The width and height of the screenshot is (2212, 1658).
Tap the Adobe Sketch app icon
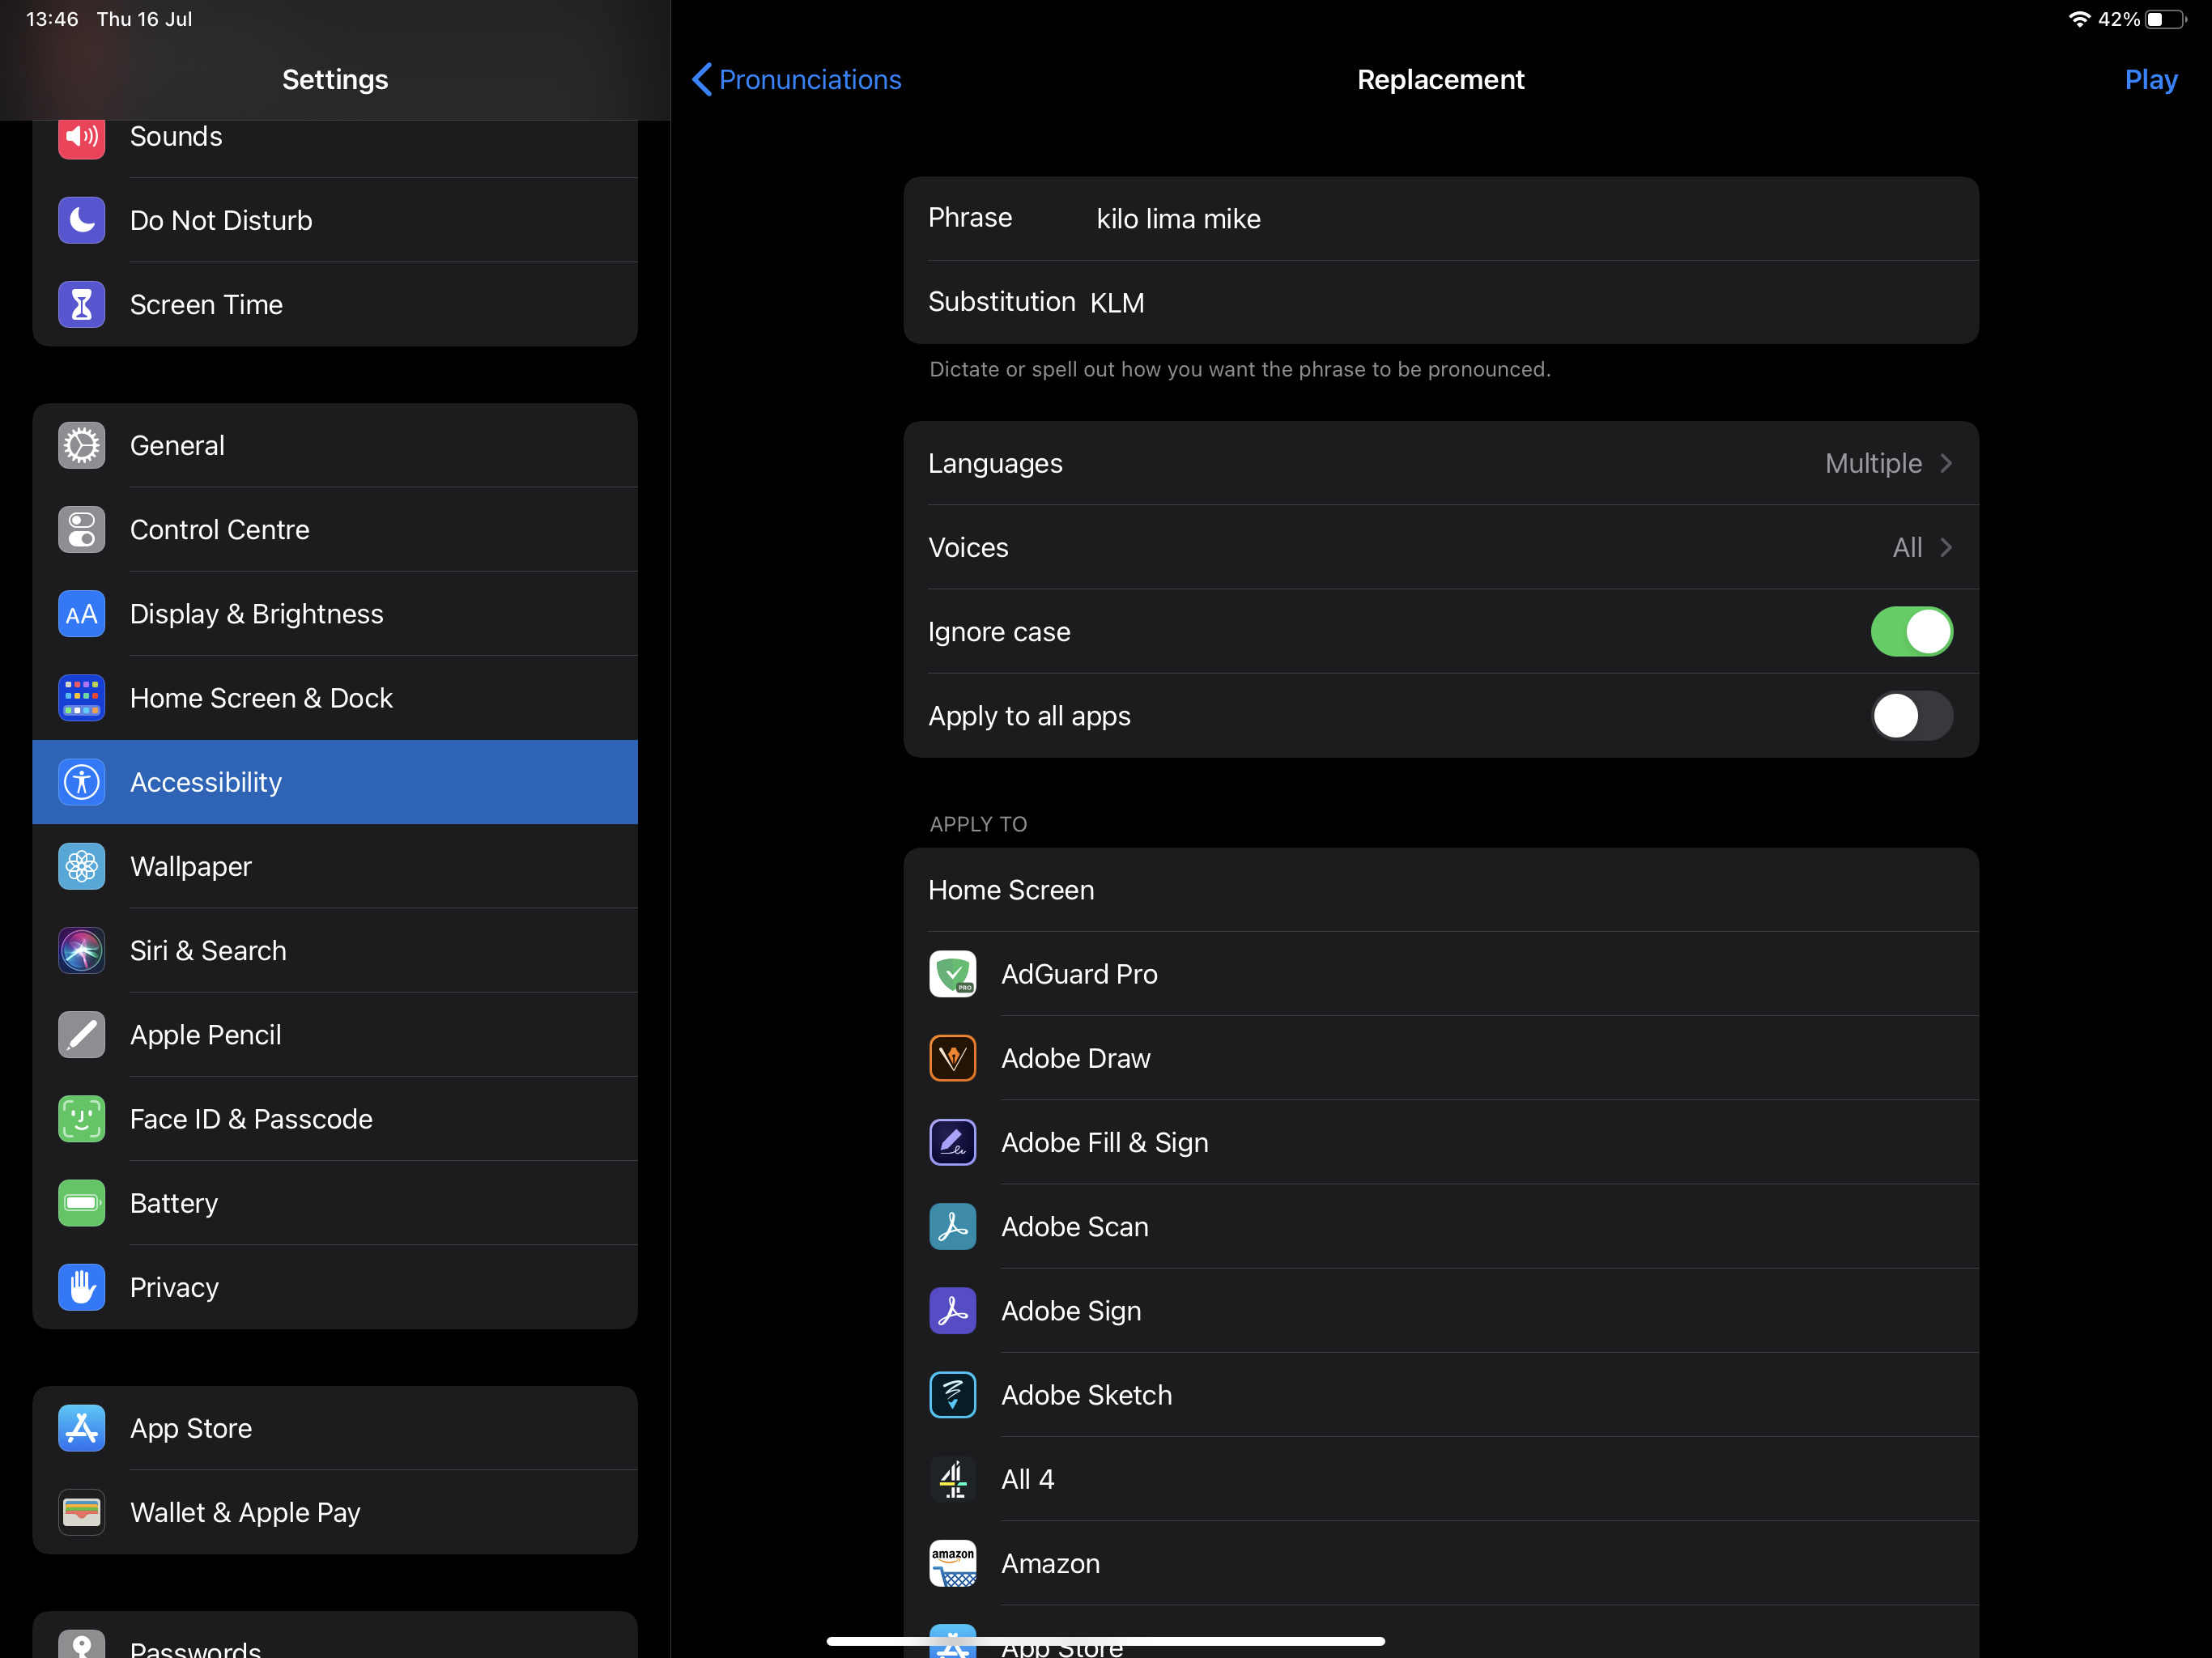coord(952,1395)
